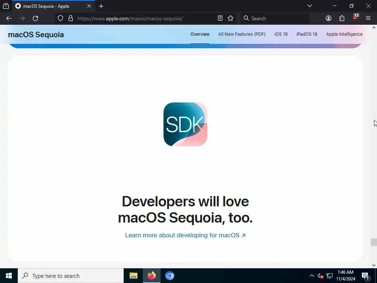Viewport: 377px width, 283px height.
Task: Open the Windows Start menu
Action: click(x=9, y=276)
